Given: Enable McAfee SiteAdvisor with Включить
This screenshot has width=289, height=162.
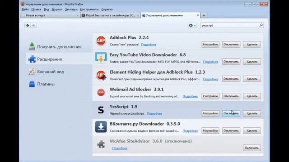Looking at the screenshot, I should [252, 148].
